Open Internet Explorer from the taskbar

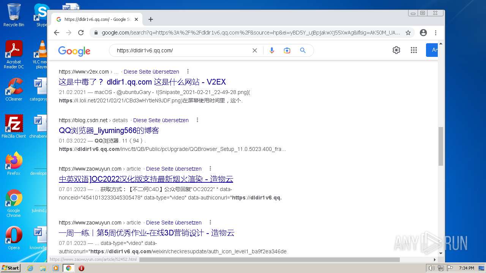point(30,268)
